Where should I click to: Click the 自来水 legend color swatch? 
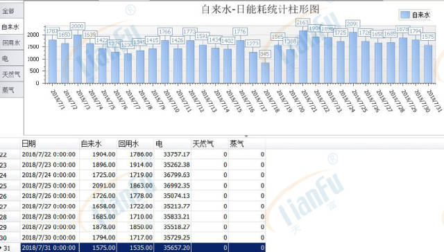pyautogui.click(x=405, y=15)
